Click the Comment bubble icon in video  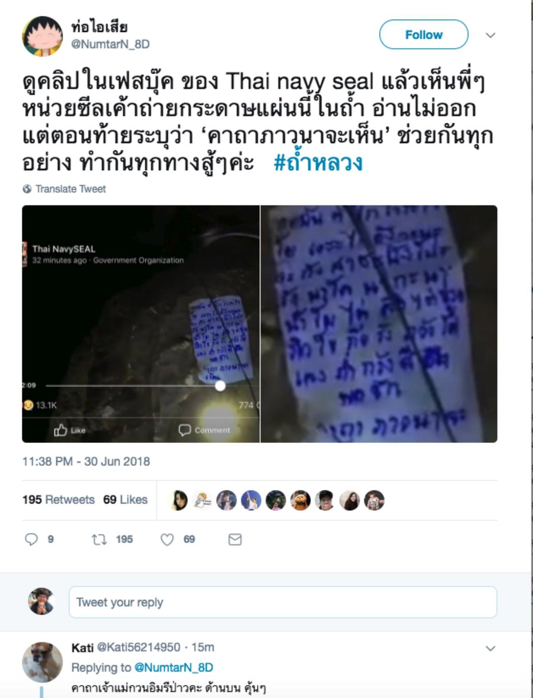[x=184, y=430]
